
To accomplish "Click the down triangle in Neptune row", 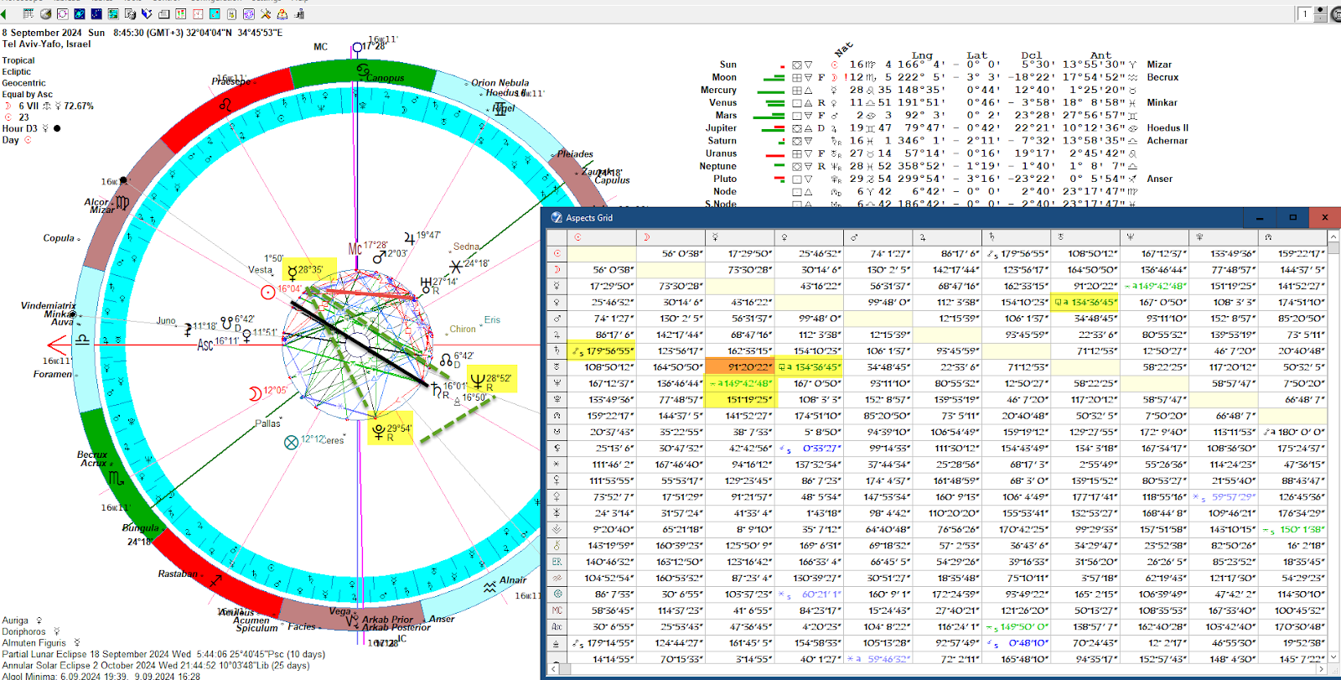I will tap(809, 166).
